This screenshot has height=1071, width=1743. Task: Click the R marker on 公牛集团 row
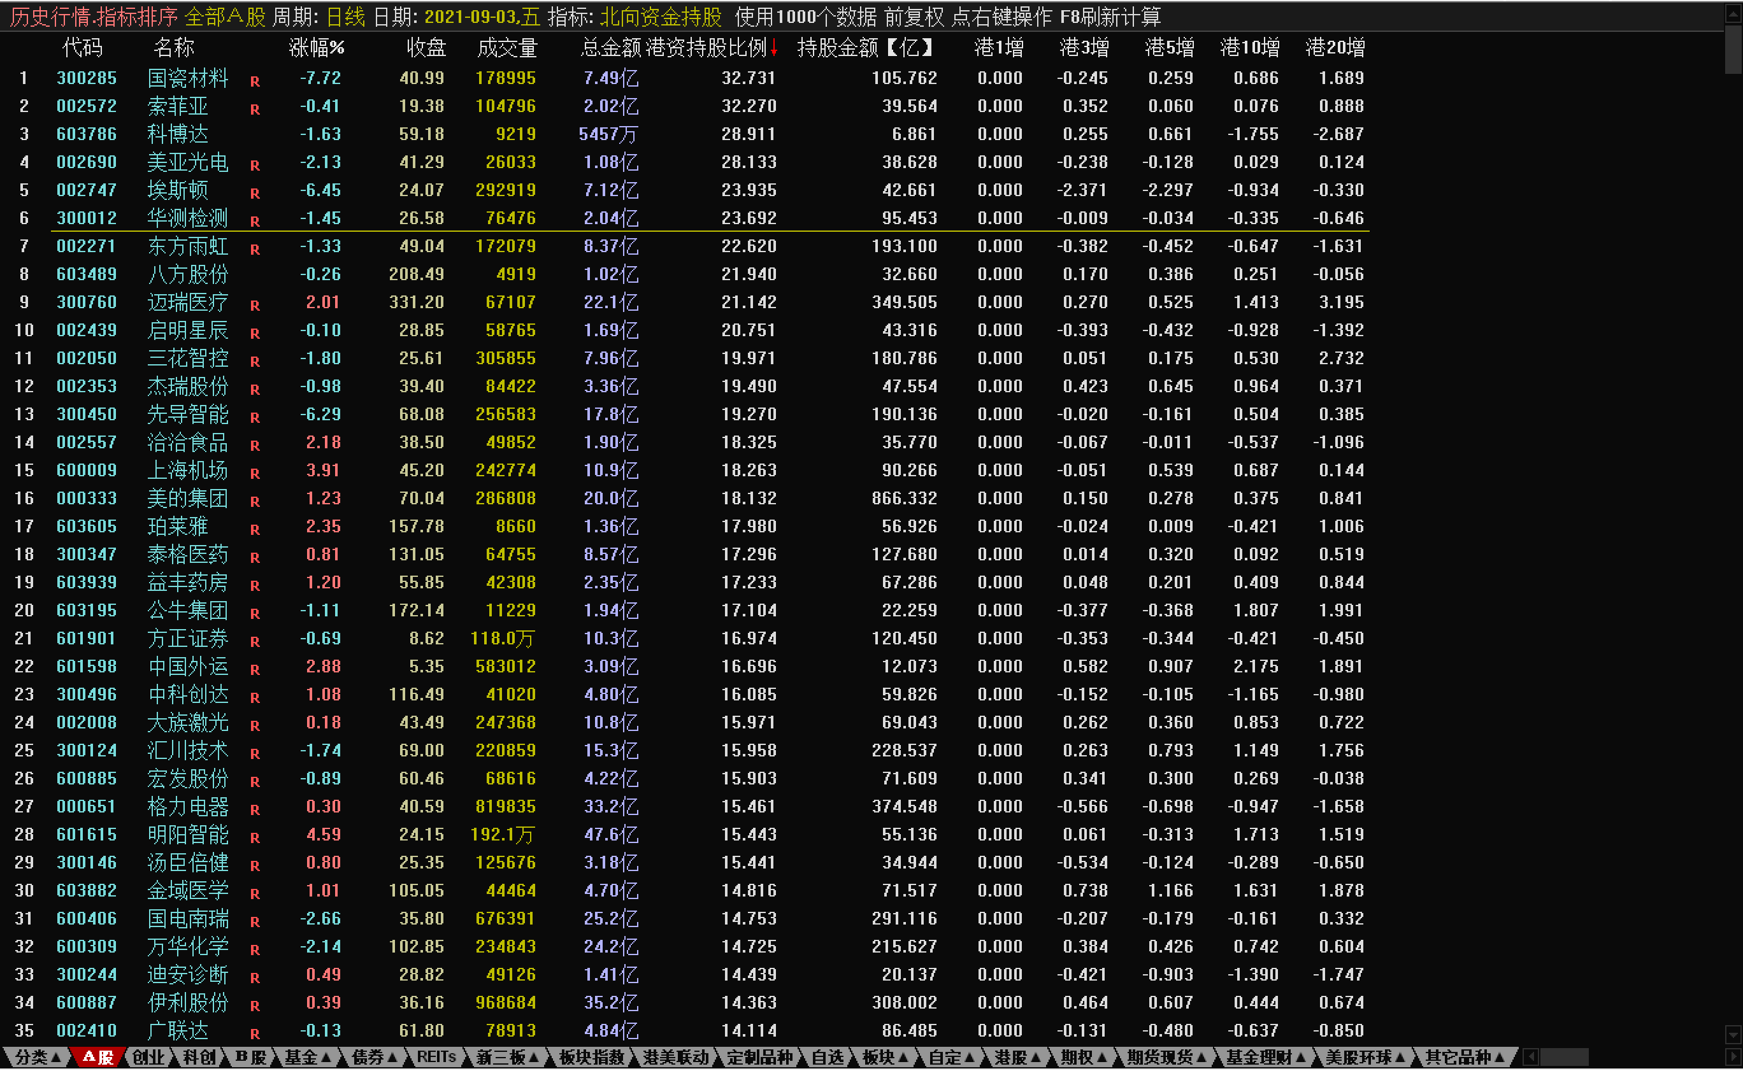[255, 613]
